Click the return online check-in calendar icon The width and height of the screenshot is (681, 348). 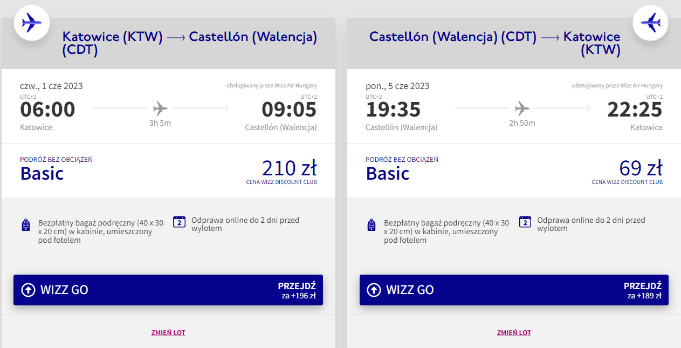pos(525,222)
